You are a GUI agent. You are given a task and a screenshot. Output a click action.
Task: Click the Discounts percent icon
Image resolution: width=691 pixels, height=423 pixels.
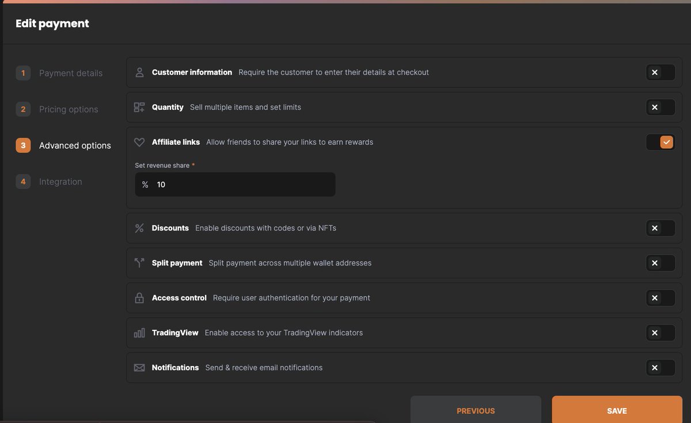[x=139, y=228]
